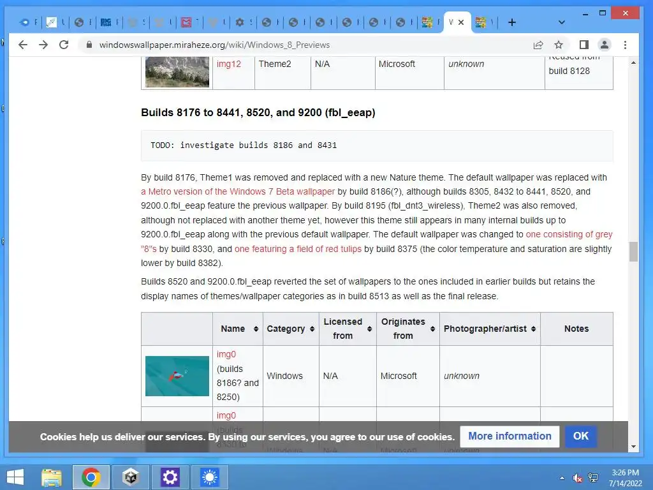Viewport: 653px width, 490px height.
Task: Show hidden system tray icons
Action: point(562,478)
